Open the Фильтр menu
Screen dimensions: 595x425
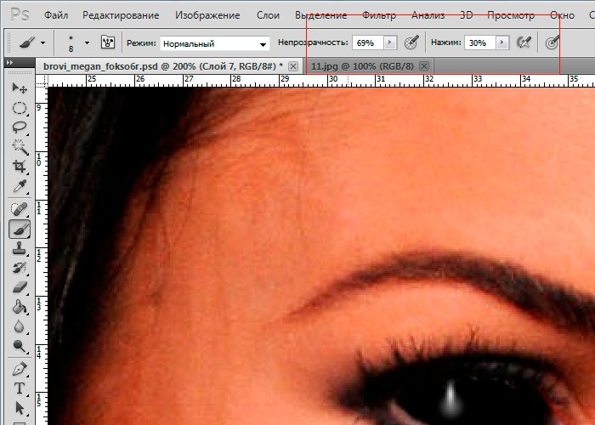(378, 15)
